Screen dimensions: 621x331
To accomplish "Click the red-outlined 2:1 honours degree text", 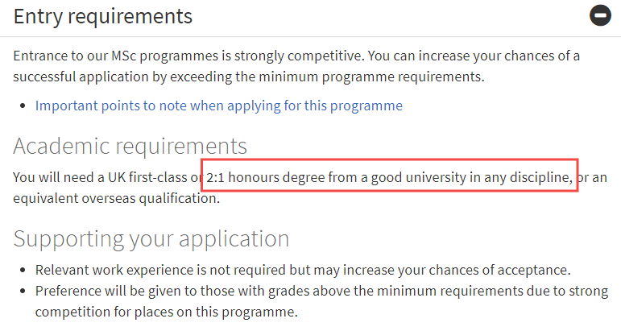I will 389,176.
